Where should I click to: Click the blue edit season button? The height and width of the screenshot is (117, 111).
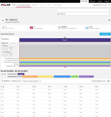point(105,34)
